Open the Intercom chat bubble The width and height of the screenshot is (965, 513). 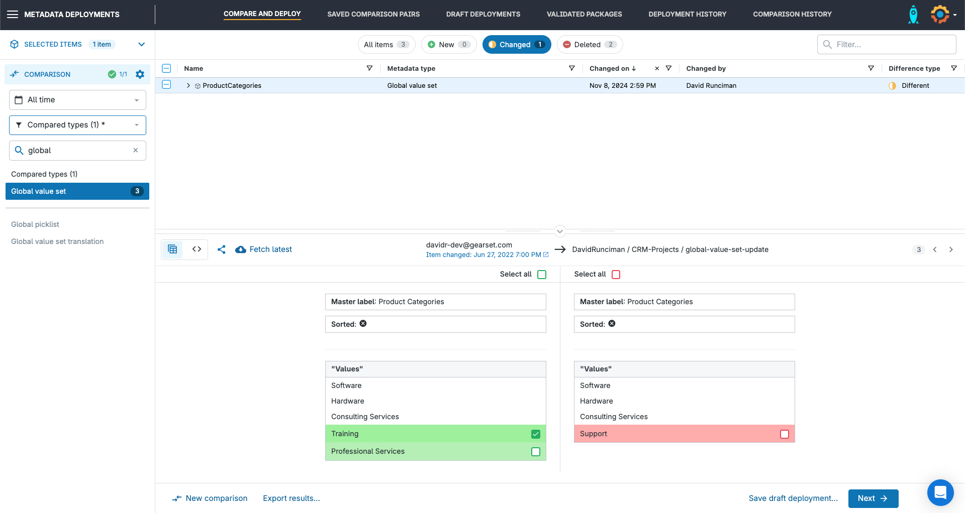coord(940,492)
